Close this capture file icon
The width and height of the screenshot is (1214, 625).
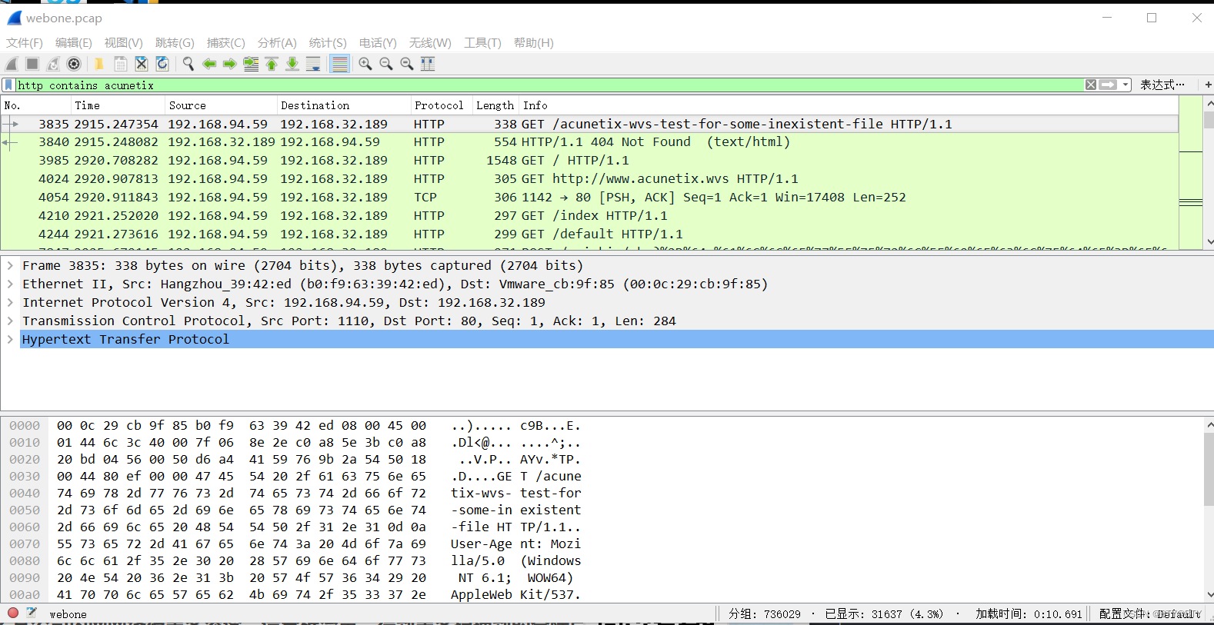point(142,64)
